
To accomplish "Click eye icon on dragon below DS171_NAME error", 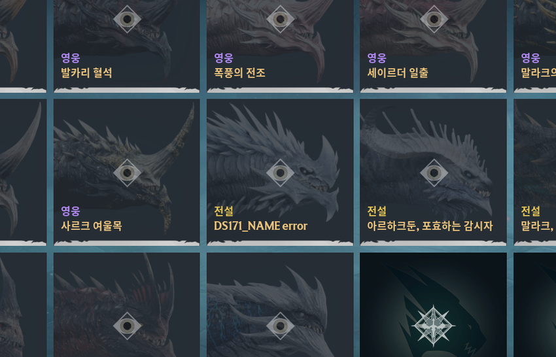I will point(280,326).
